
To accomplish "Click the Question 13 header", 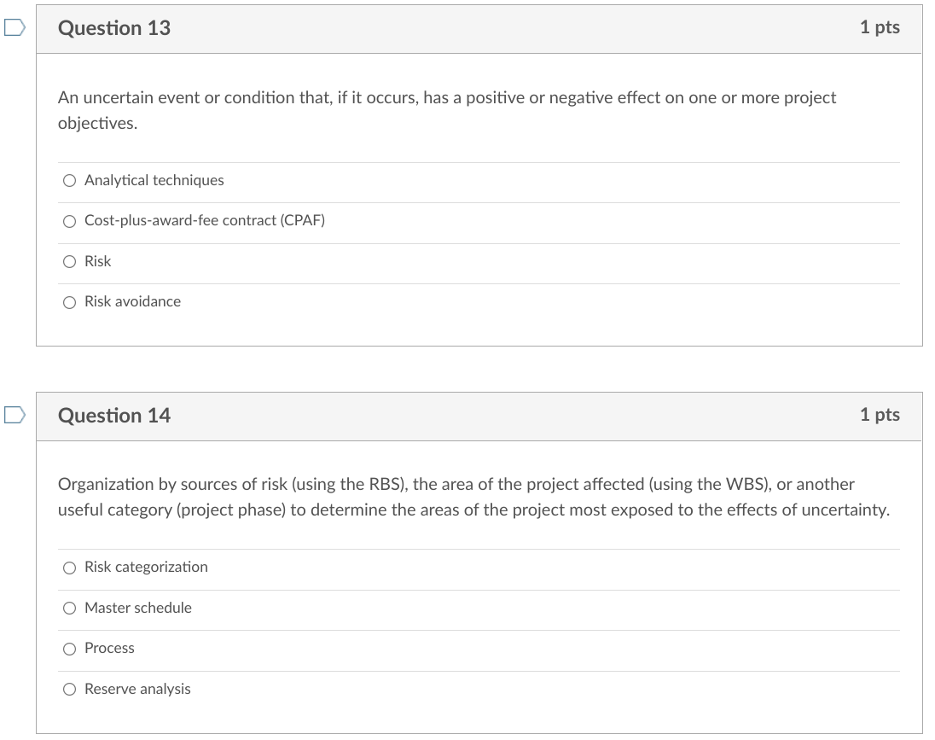I will pyautogui.click(x=113, y=28).
